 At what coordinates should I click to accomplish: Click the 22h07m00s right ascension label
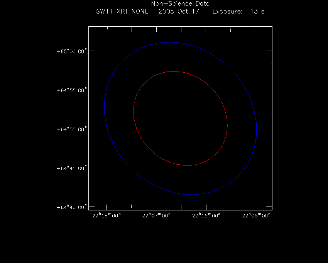pyautogui.click(x=156, y=215)
